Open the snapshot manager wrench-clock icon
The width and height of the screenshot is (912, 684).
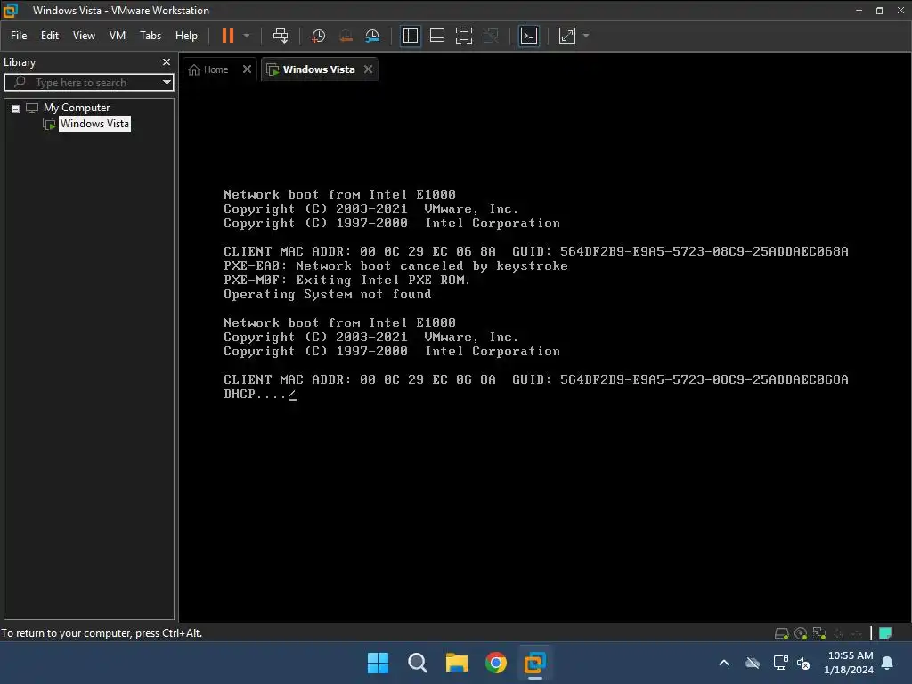point(372,36)
